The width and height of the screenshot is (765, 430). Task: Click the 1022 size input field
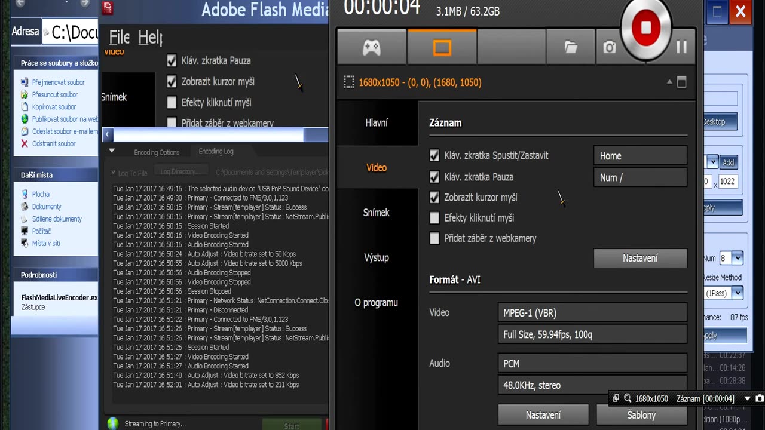[x=729, y=182]
